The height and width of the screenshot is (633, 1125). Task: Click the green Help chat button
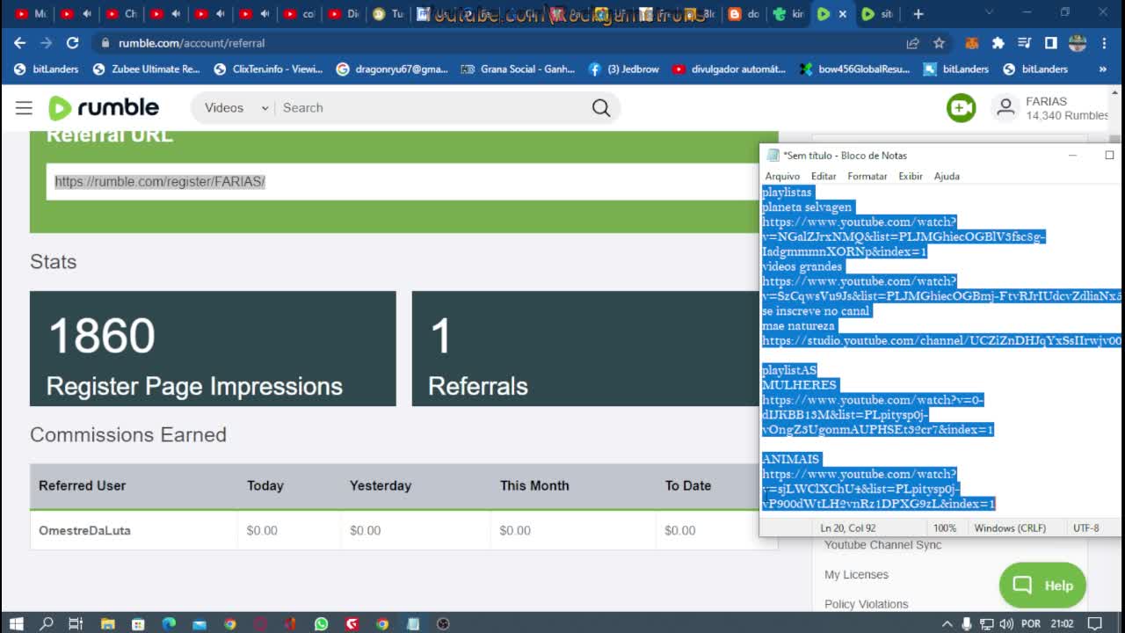(1042, 586)
